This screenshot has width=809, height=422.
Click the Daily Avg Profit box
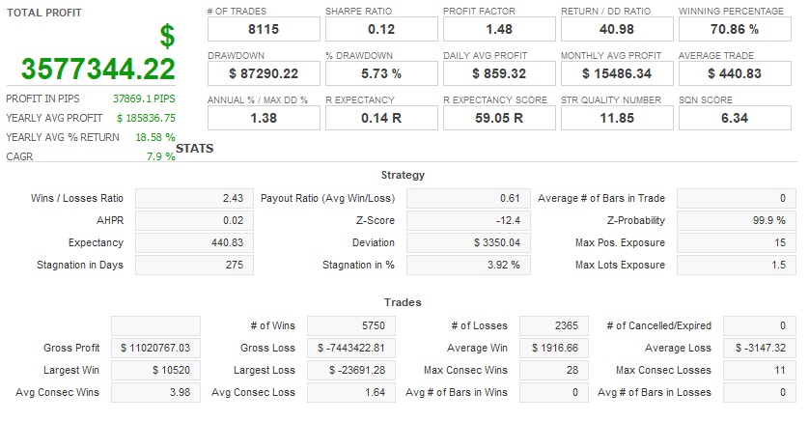(498, 73)
